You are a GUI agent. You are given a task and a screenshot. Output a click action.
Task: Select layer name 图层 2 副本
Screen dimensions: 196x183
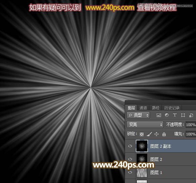click(x=161, y=146)
